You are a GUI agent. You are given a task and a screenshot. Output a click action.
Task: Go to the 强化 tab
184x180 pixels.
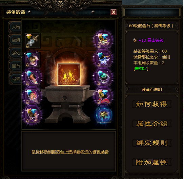click(x=15, y=53)
